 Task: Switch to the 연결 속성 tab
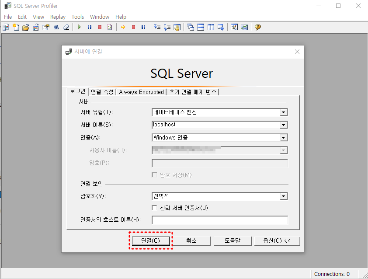(102, 92)
